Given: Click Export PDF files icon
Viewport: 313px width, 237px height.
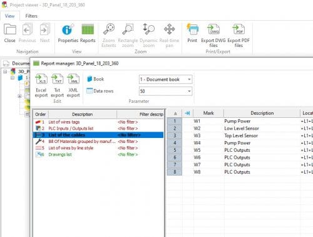Looking at the screenshot, I should click(239, 29).
